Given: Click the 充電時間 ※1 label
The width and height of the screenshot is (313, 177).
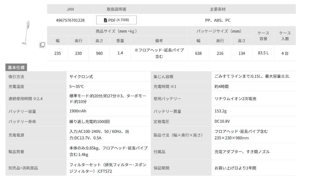Looking at the screenshot, I should [165, 86].
